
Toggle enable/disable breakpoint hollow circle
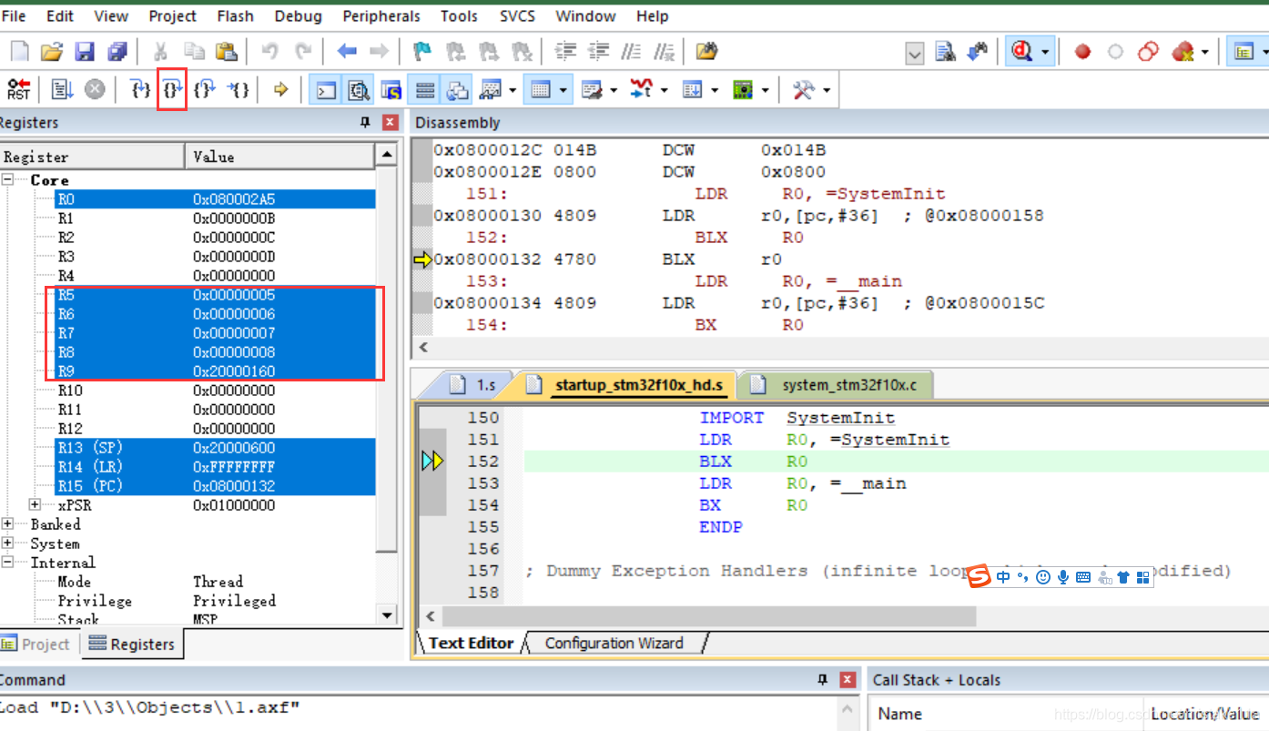(1115, 53)
